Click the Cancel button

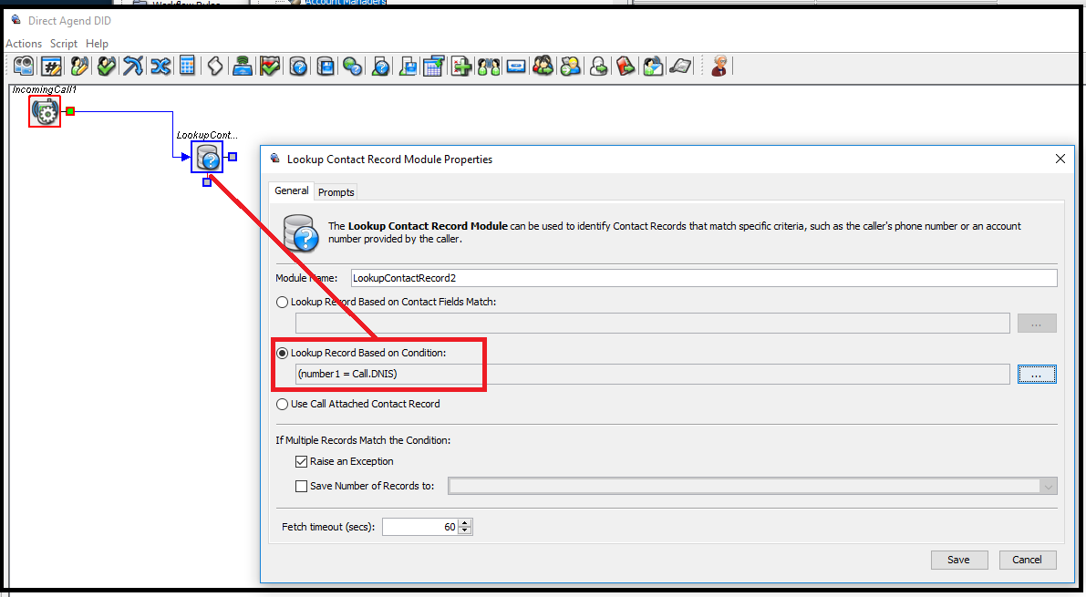pyautogui.click(x=1027, y=560)
